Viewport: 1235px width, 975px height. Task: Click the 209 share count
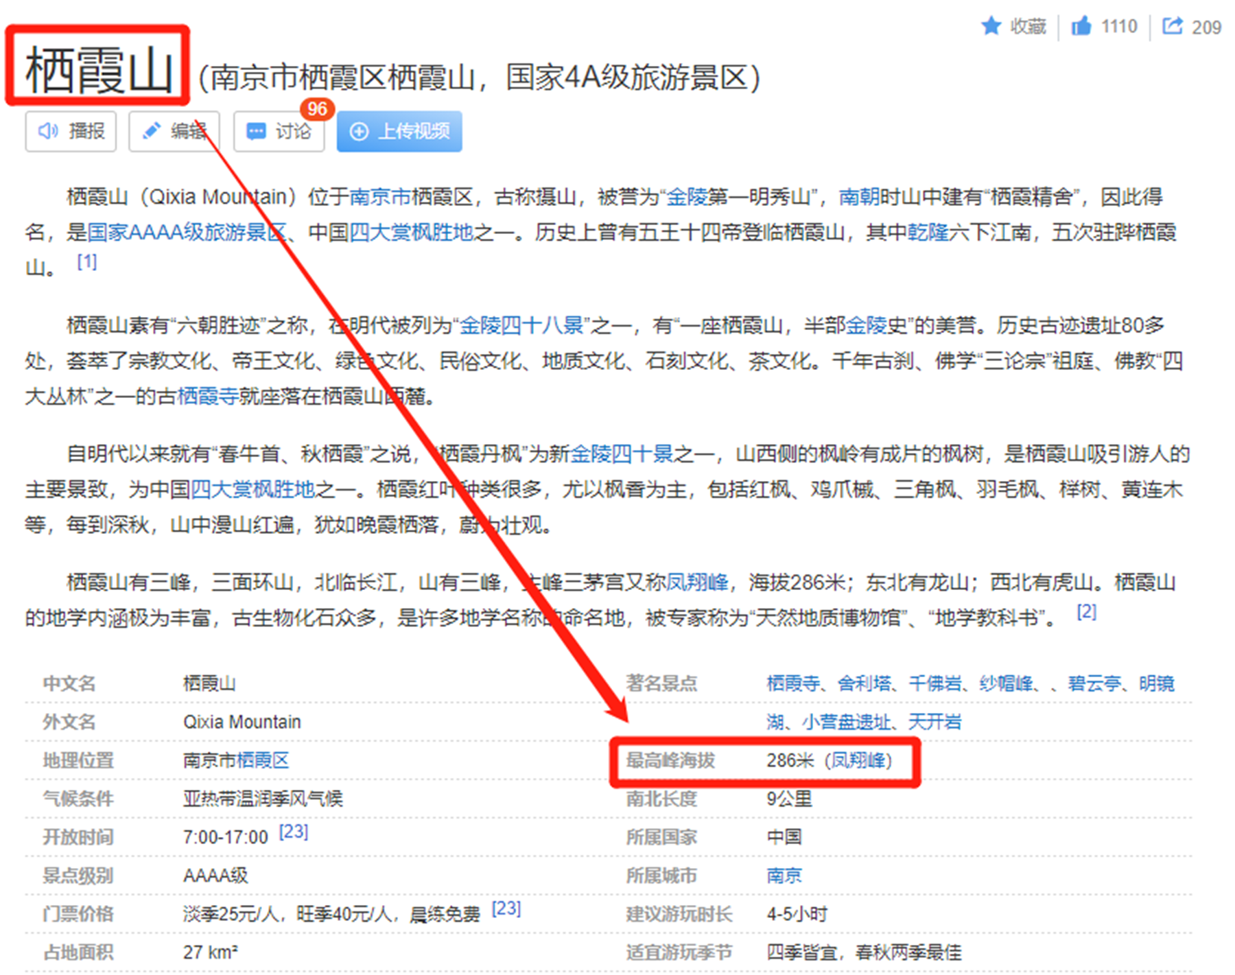1207,27
